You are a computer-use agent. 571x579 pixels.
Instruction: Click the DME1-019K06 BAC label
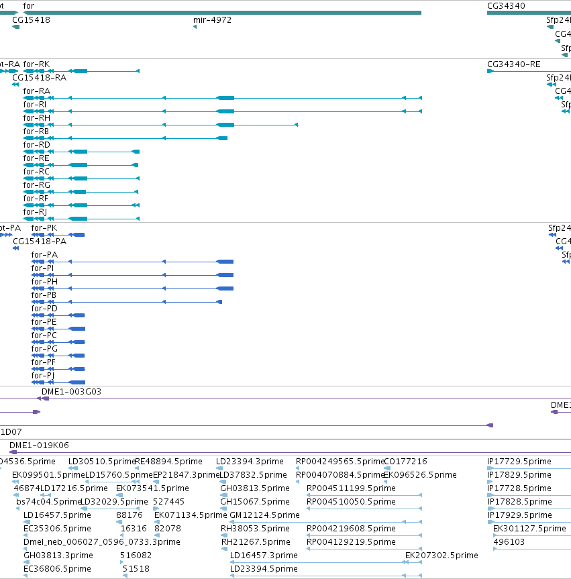click(39, 445)
